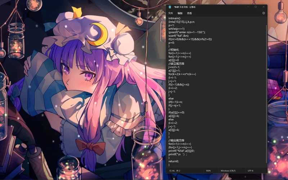The image size is (288, 180).
Task: Click the line a[1][j]=1;
Action: [174, 71]
